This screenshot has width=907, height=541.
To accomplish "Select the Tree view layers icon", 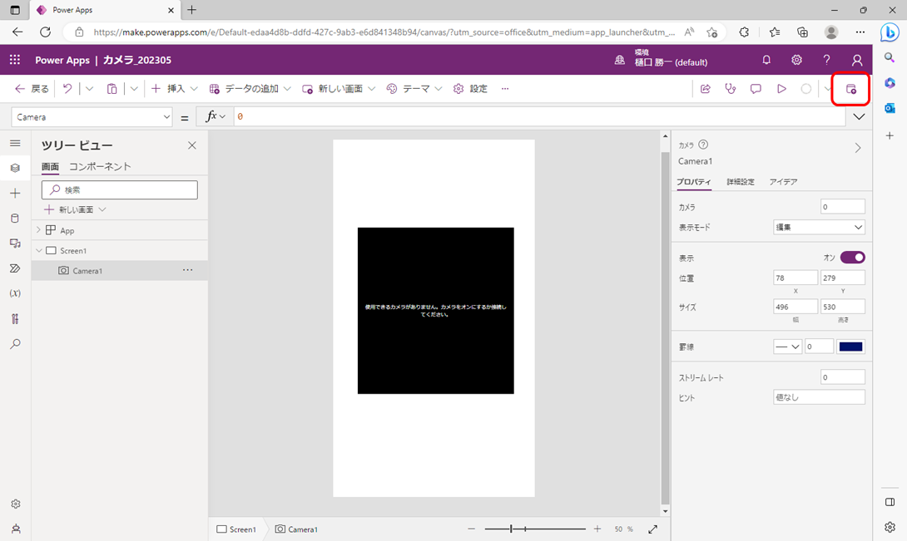I will 16,168.
